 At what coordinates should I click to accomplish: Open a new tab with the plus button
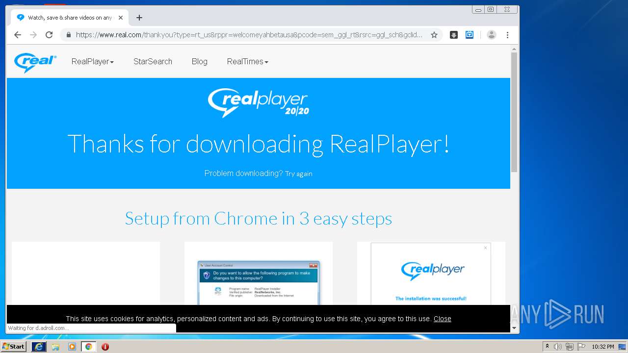click(139, 18)
